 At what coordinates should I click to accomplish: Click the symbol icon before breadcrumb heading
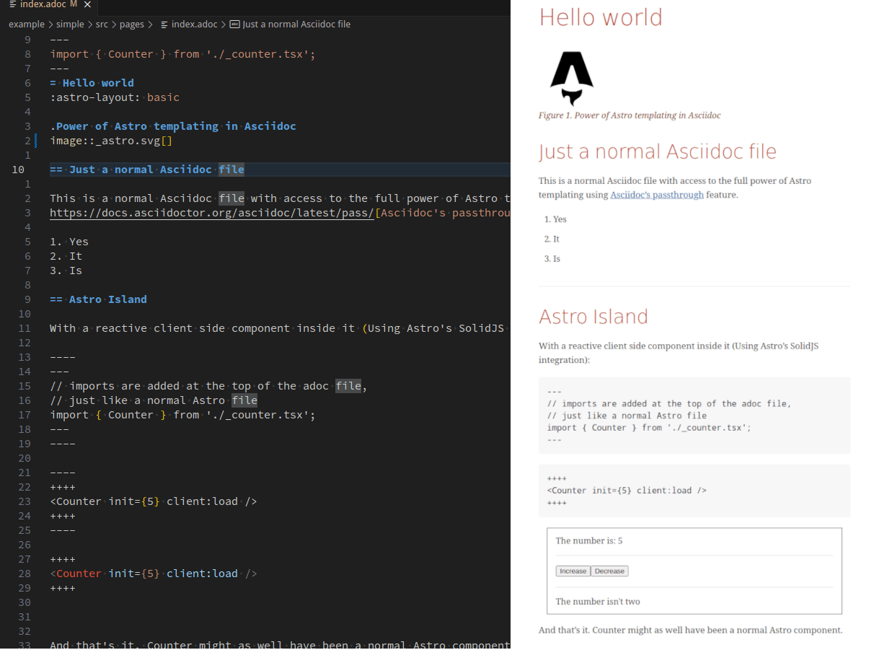(x=234, y=25)
